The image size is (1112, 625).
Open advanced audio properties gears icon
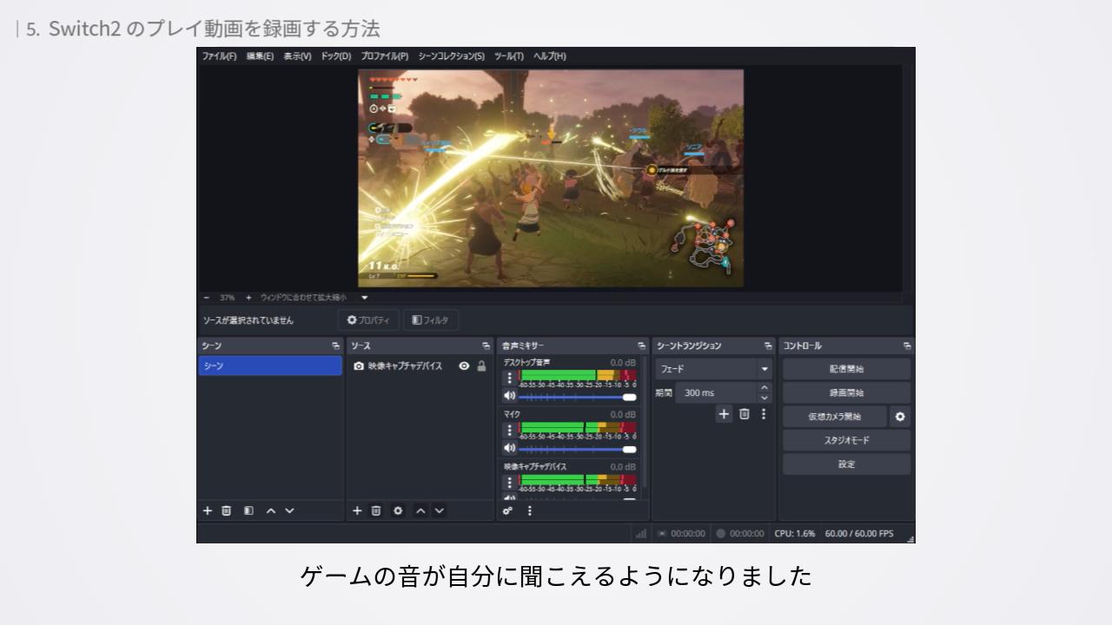(508, 510)
